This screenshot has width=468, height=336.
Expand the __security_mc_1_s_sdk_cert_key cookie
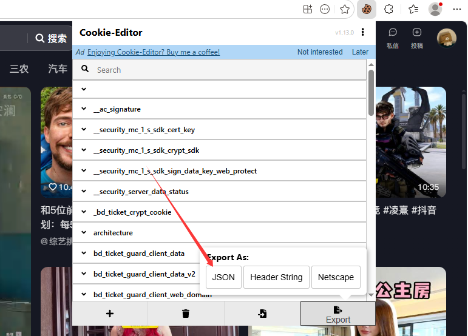pyautogui.click(x=219, y=130)
